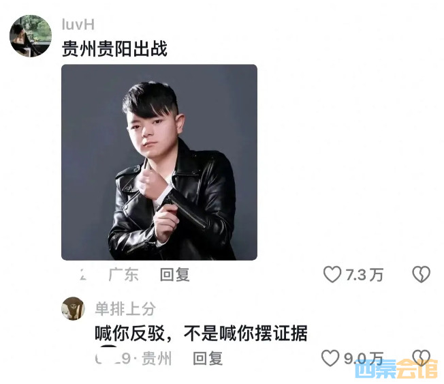The image size is (444, 384).
Task: Like luvH's comment with the heart icon
Action: pyautogui.click(x=332, y=274)
